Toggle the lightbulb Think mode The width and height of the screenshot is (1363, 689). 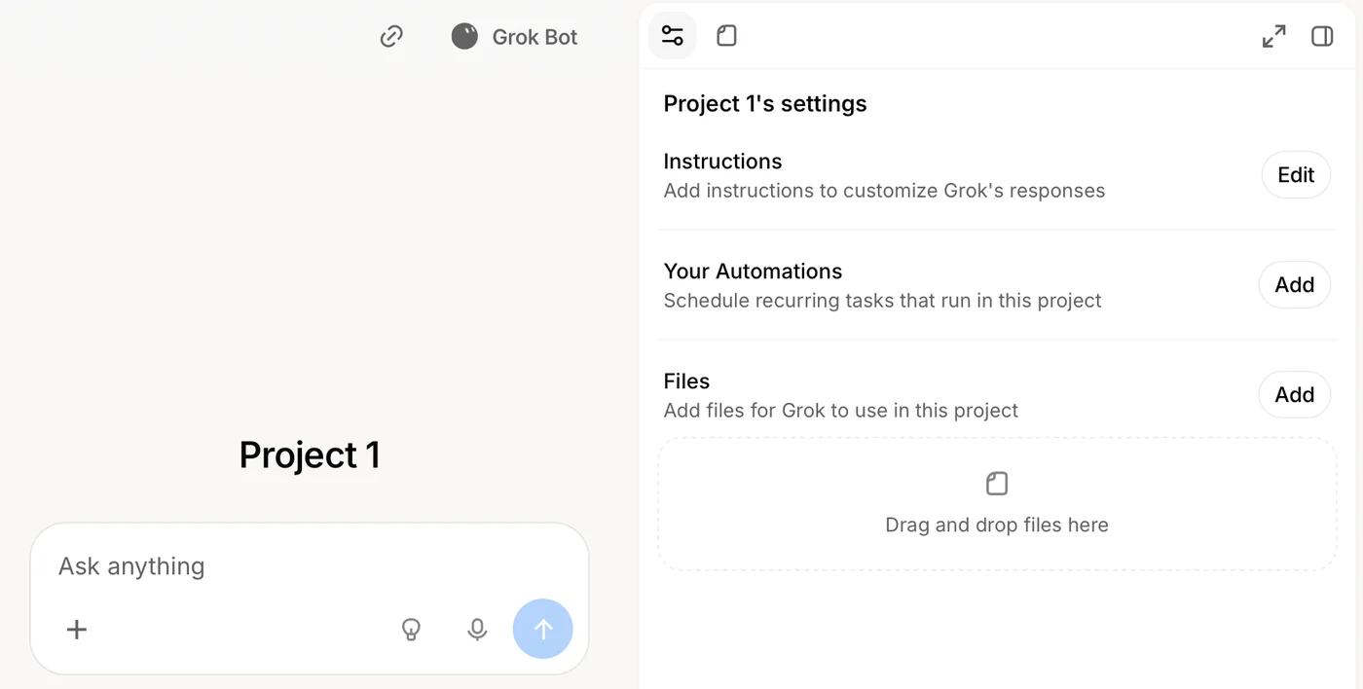(x=412, y=630)
